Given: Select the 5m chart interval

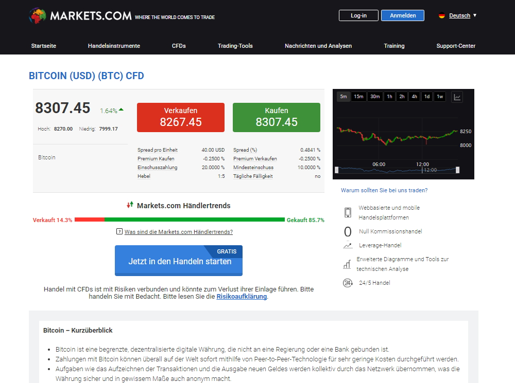Looking at the screenshot, I should coord(343,97).
